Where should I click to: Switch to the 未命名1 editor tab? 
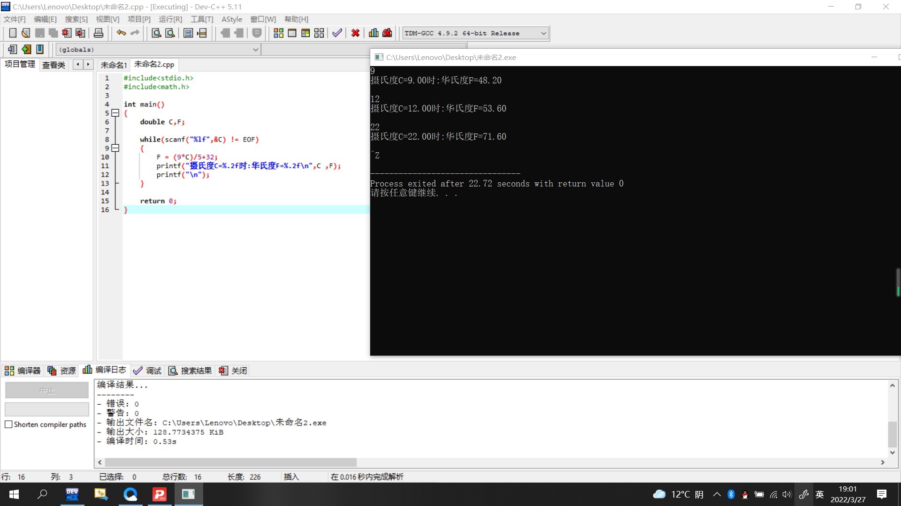114,65
